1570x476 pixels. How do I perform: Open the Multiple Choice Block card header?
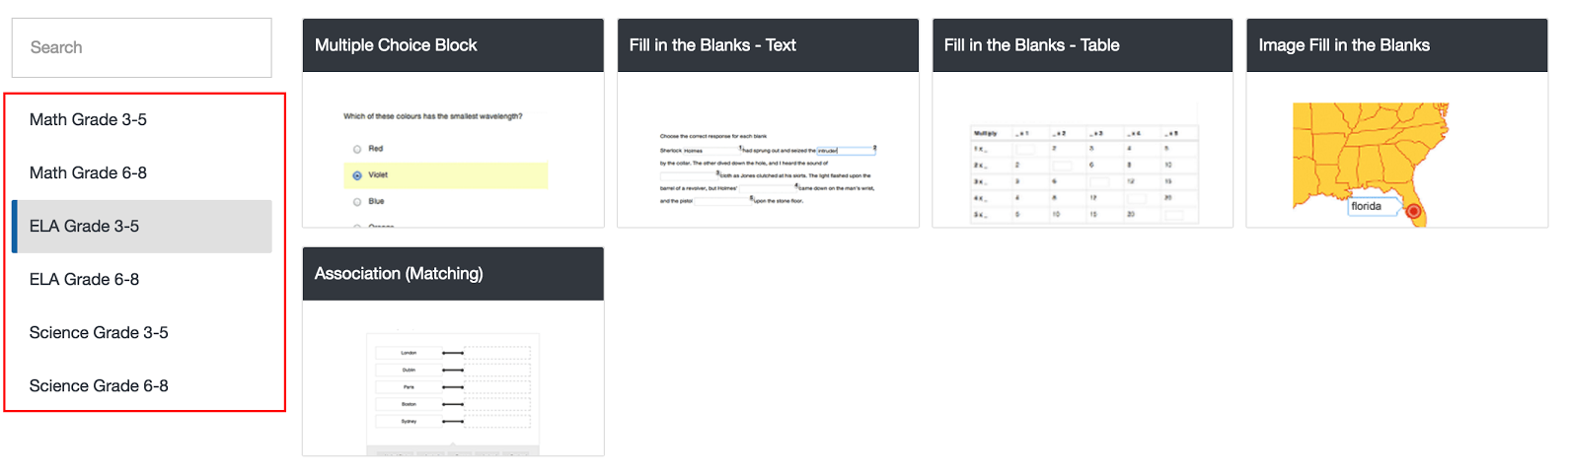(453, 45)
